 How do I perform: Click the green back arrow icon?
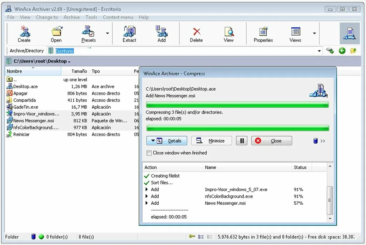click(342, 51)
